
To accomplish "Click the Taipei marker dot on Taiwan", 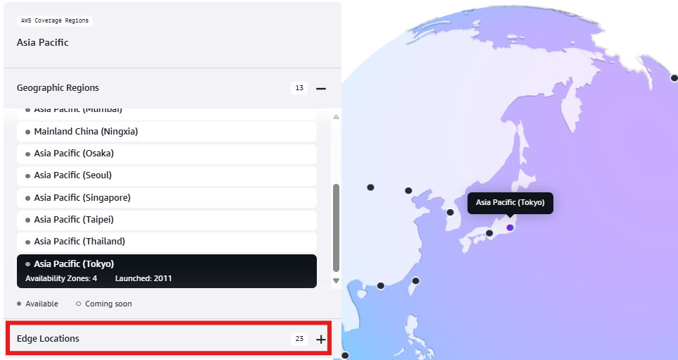I will click(415, 281).
